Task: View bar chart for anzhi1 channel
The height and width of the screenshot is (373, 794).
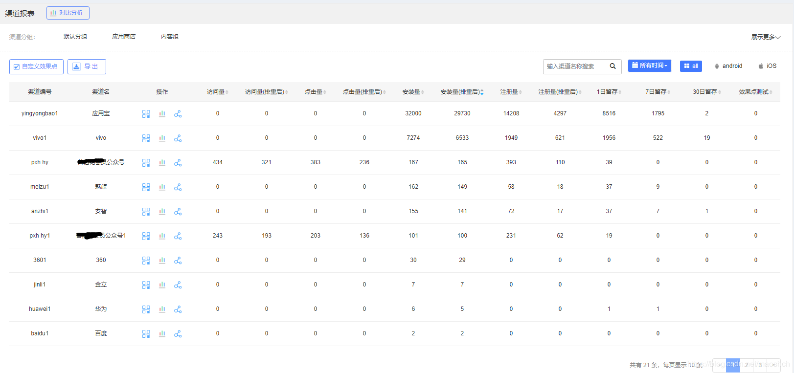Action: 162,211
